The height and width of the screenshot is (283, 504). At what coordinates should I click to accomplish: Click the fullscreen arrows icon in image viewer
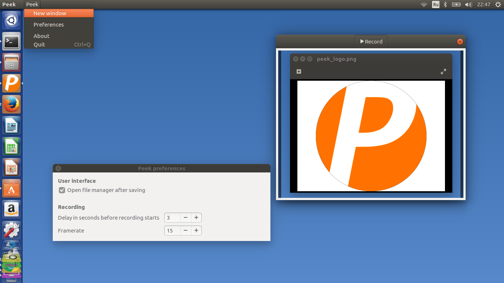[443, 71]
